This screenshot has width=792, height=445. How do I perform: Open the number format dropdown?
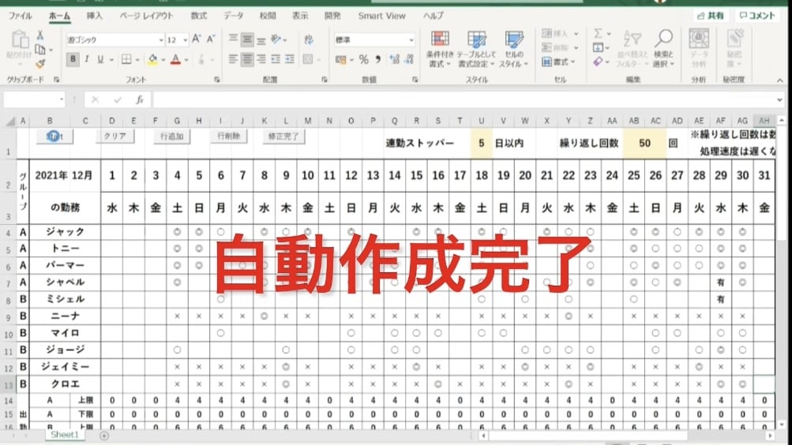[x=411, y=40]
